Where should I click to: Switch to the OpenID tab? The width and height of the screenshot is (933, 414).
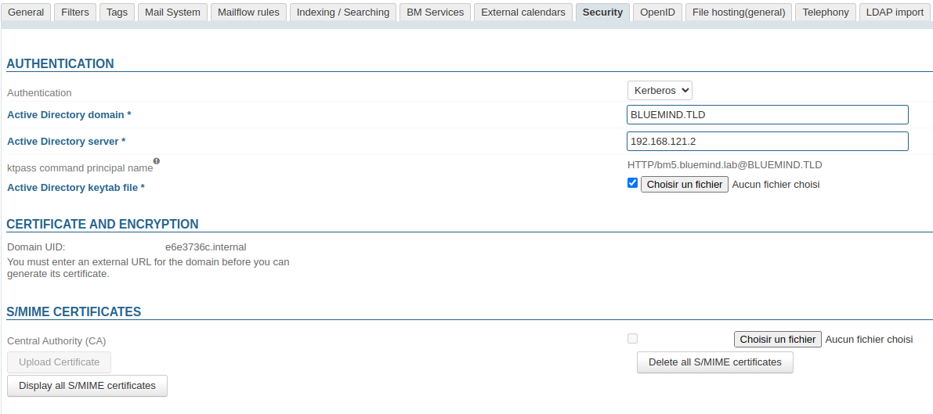[x=657, y=13]
